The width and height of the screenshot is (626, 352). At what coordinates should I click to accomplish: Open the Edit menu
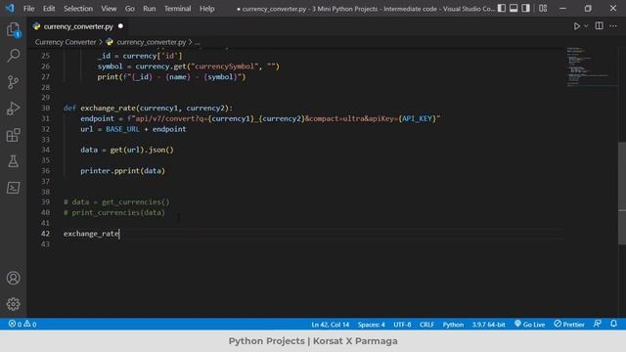pos(49,9)
